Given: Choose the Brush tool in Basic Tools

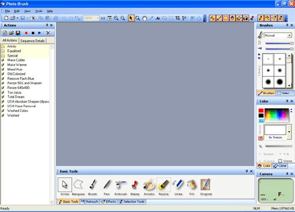Looking at the screenshot, I should [x=93, y=186].
